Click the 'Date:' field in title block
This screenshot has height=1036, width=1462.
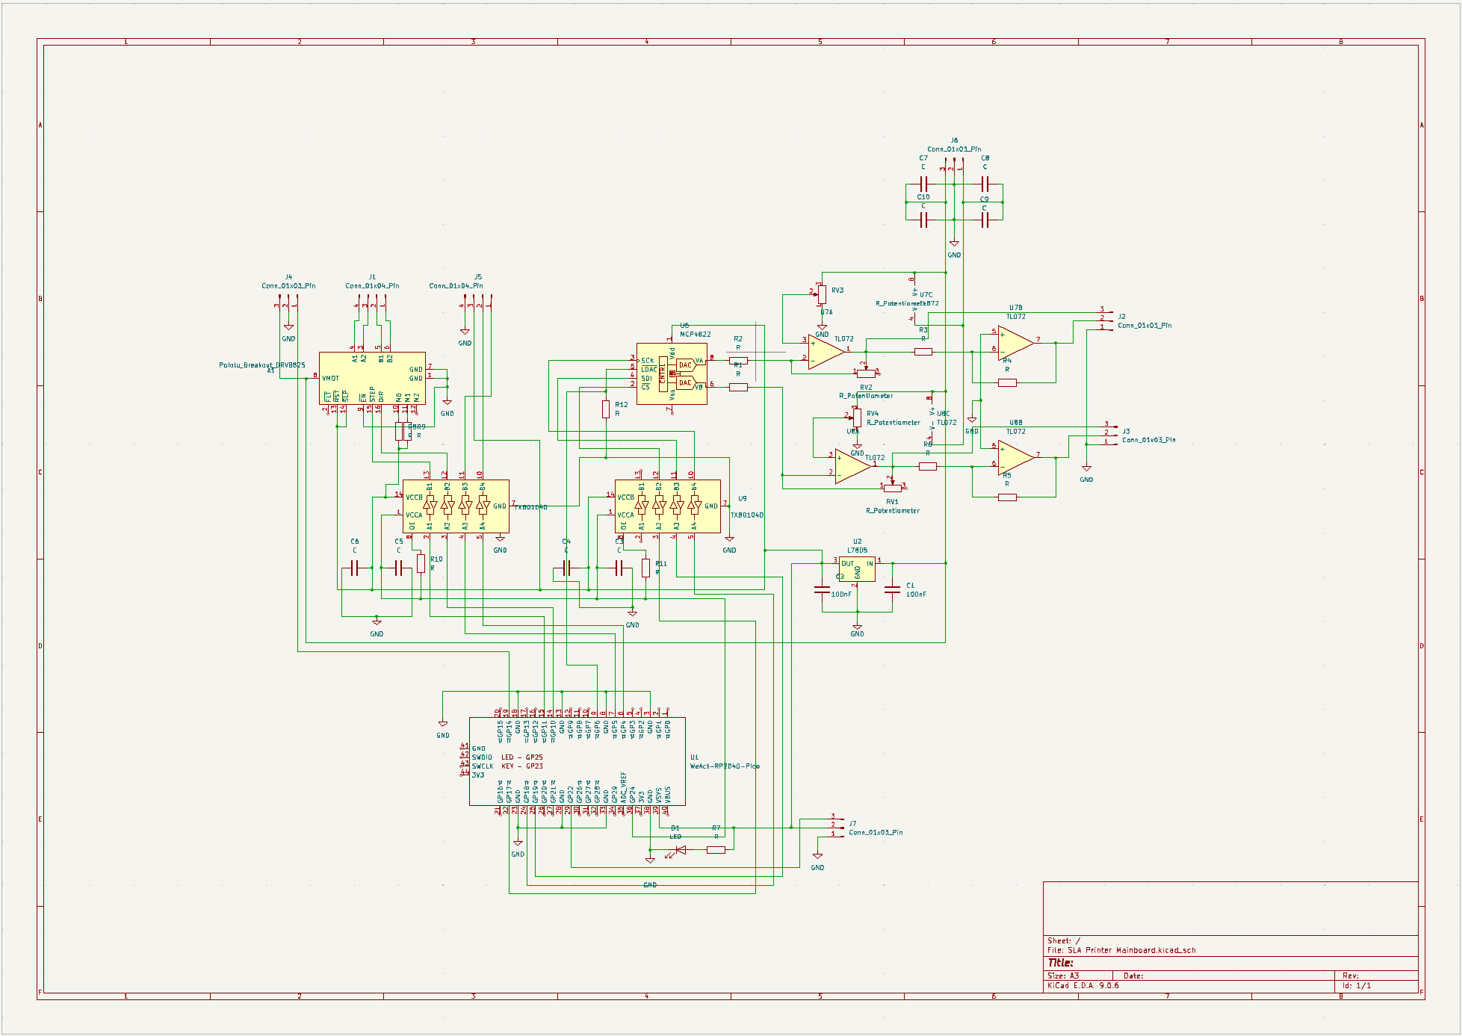(x=1133, y=976)
